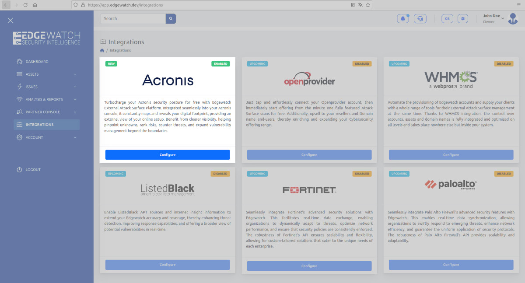The height and width of the screenshot is (283, 525).
Task: Click the Openprovider logo
Action: point(309,79)
